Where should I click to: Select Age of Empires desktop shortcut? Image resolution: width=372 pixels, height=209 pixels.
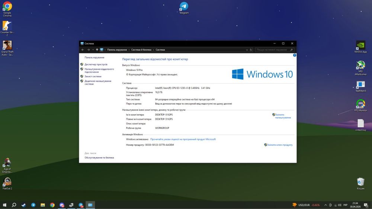tap(7, 165)
